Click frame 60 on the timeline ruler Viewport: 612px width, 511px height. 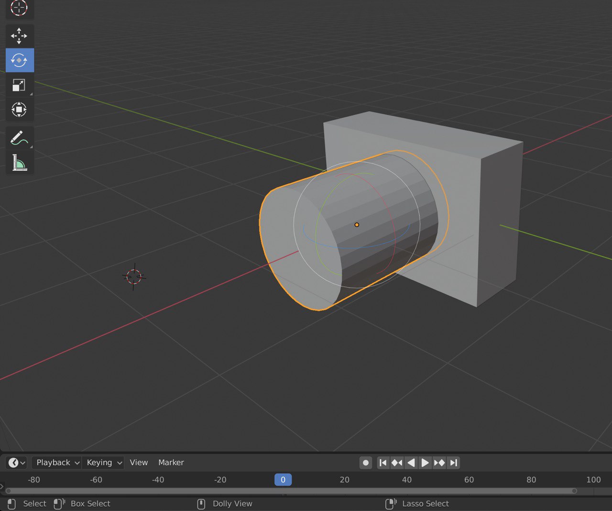click(469, 479)
